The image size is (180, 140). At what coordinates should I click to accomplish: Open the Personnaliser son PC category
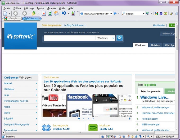click(x=20, y=101)
